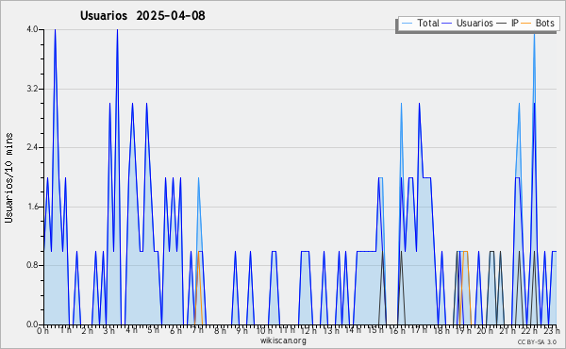Click the orange Bots legend line
Image resolution: width=566 pixels, height=349 pixels.
tap(526, 24)
